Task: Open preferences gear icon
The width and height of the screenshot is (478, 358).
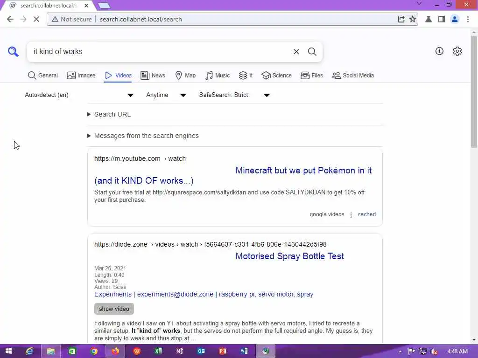Action: 457,51
